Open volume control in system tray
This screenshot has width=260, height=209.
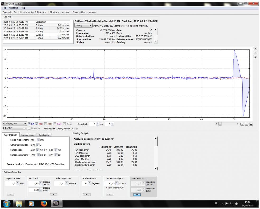237,204
